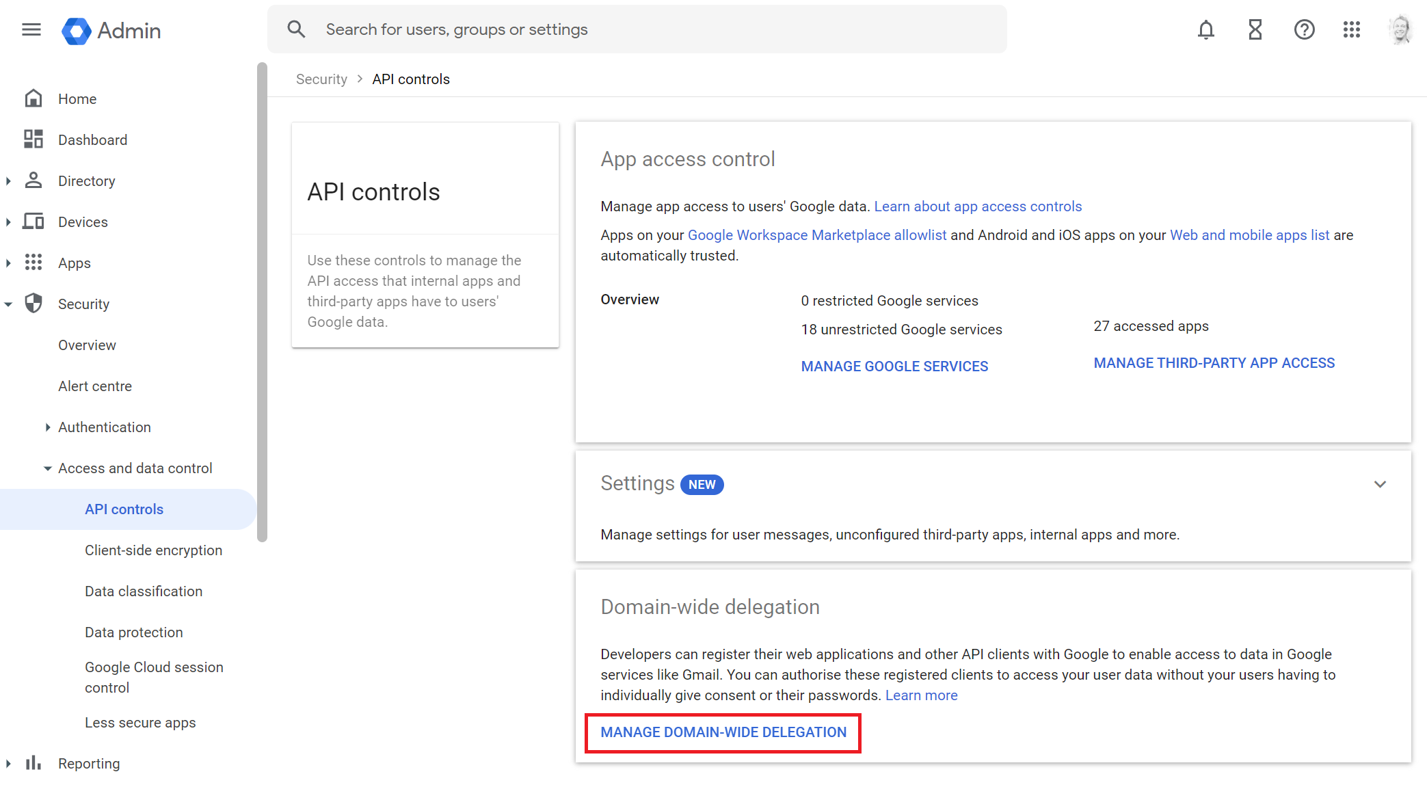Select the Overview menu item
Image resolution: width=1427 pixels, height=787 pixels.
[88, 345]
